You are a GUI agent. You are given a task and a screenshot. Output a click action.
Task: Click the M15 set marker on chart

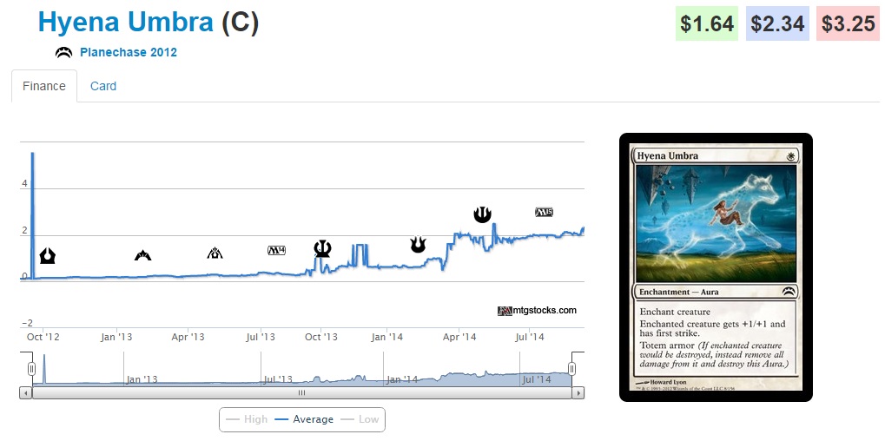[x=544, y=212]
